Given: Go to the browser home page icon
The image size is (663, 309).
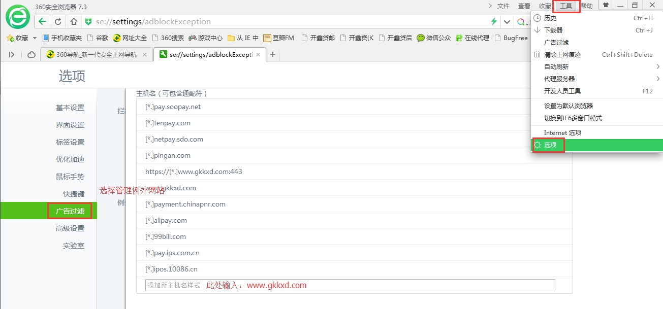Looking at the screenshot, I should tap(74, 22).
